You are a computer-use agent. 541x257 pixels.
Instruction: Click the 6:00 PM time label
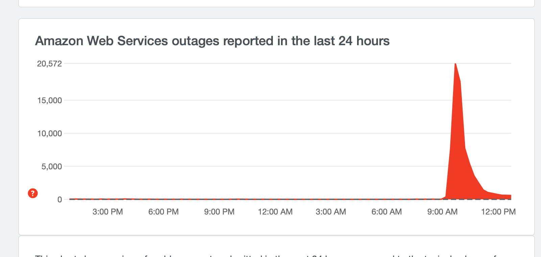coord(163,212)
